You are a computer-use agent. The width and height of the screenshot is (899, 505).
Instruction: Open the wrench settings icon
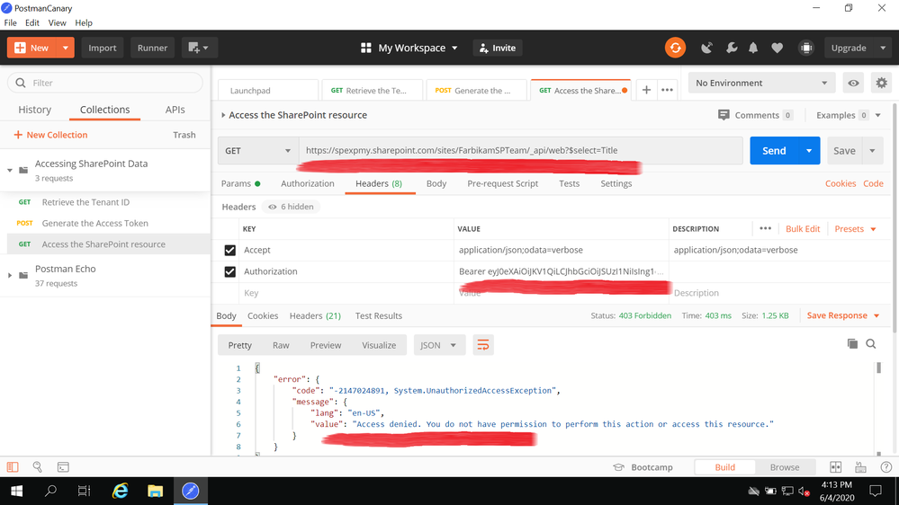(732, 49)
